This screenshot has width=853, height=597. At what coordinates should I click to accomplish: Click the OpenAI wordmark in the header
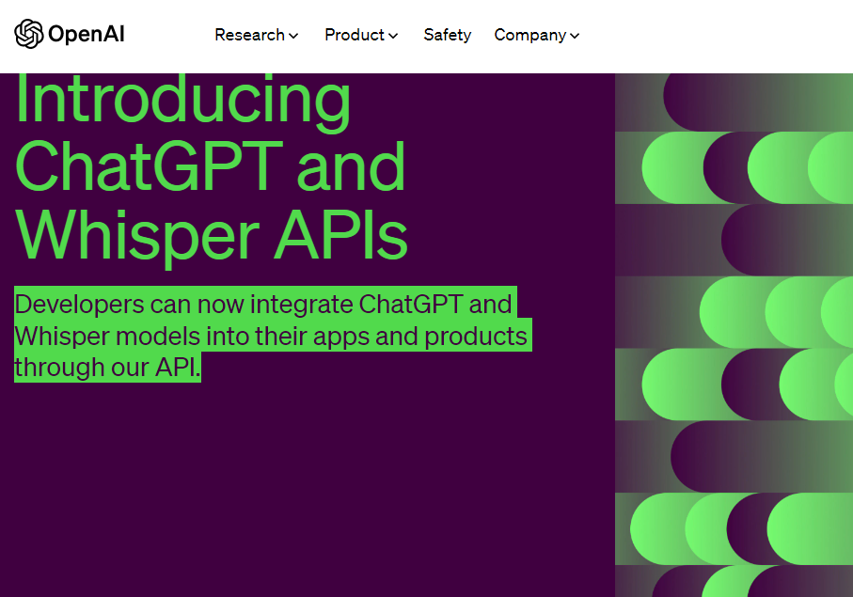click(87, 34)
